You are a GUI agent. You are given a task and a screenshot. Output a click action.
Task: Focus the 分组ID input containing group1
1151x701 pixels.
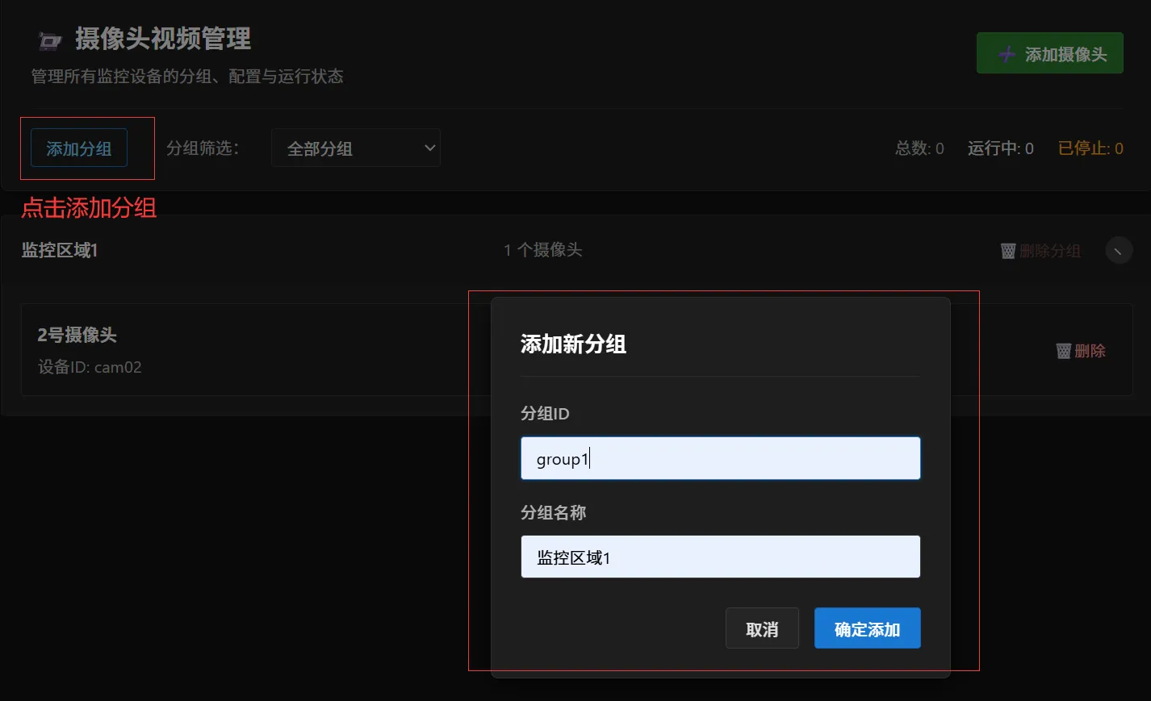[x=720, y=459]
